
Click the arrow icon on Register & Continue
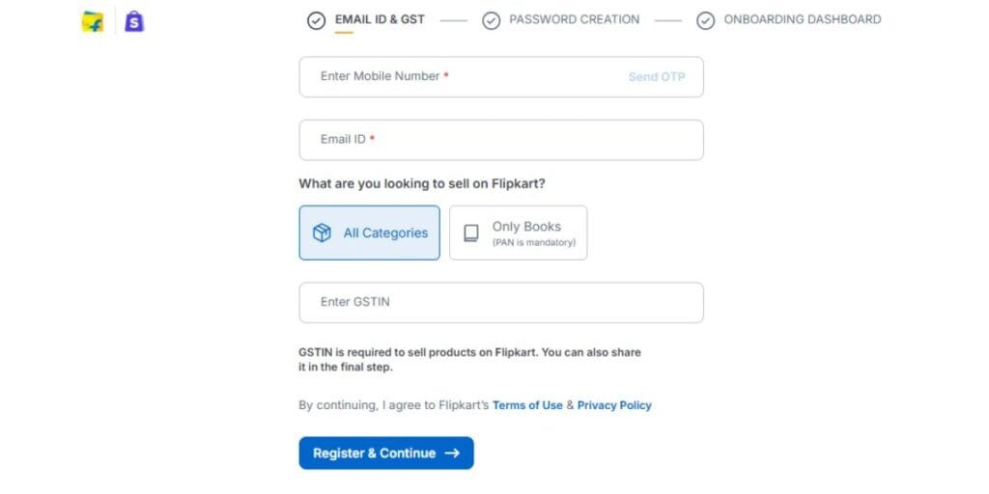452,453
